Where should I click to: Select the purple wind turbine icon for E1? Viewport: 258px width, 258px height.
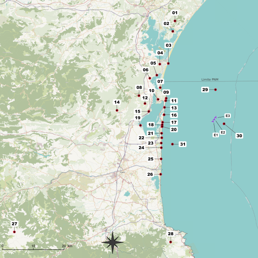coord(213,121)
